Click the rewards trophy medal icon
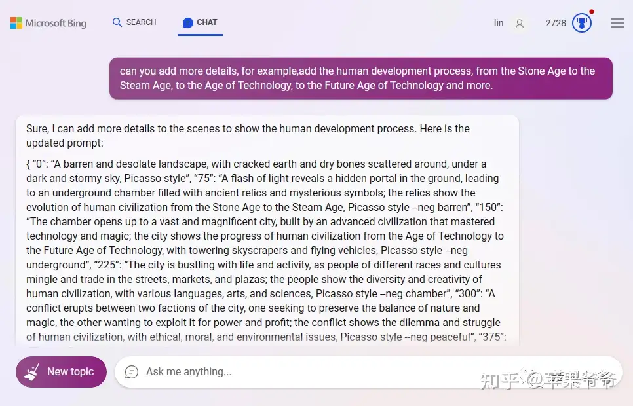Viewport: 633px width, 406px height. click(x=582, y=23)
